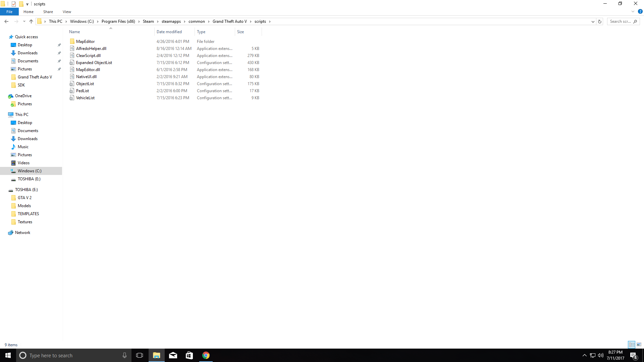Switch to details view in status bar
Viewport: 644px width, 362px height.
tap(632, 345)
